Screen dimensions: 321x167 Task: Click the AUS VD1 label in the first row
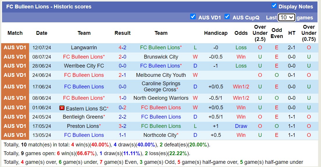pos(15,47)
